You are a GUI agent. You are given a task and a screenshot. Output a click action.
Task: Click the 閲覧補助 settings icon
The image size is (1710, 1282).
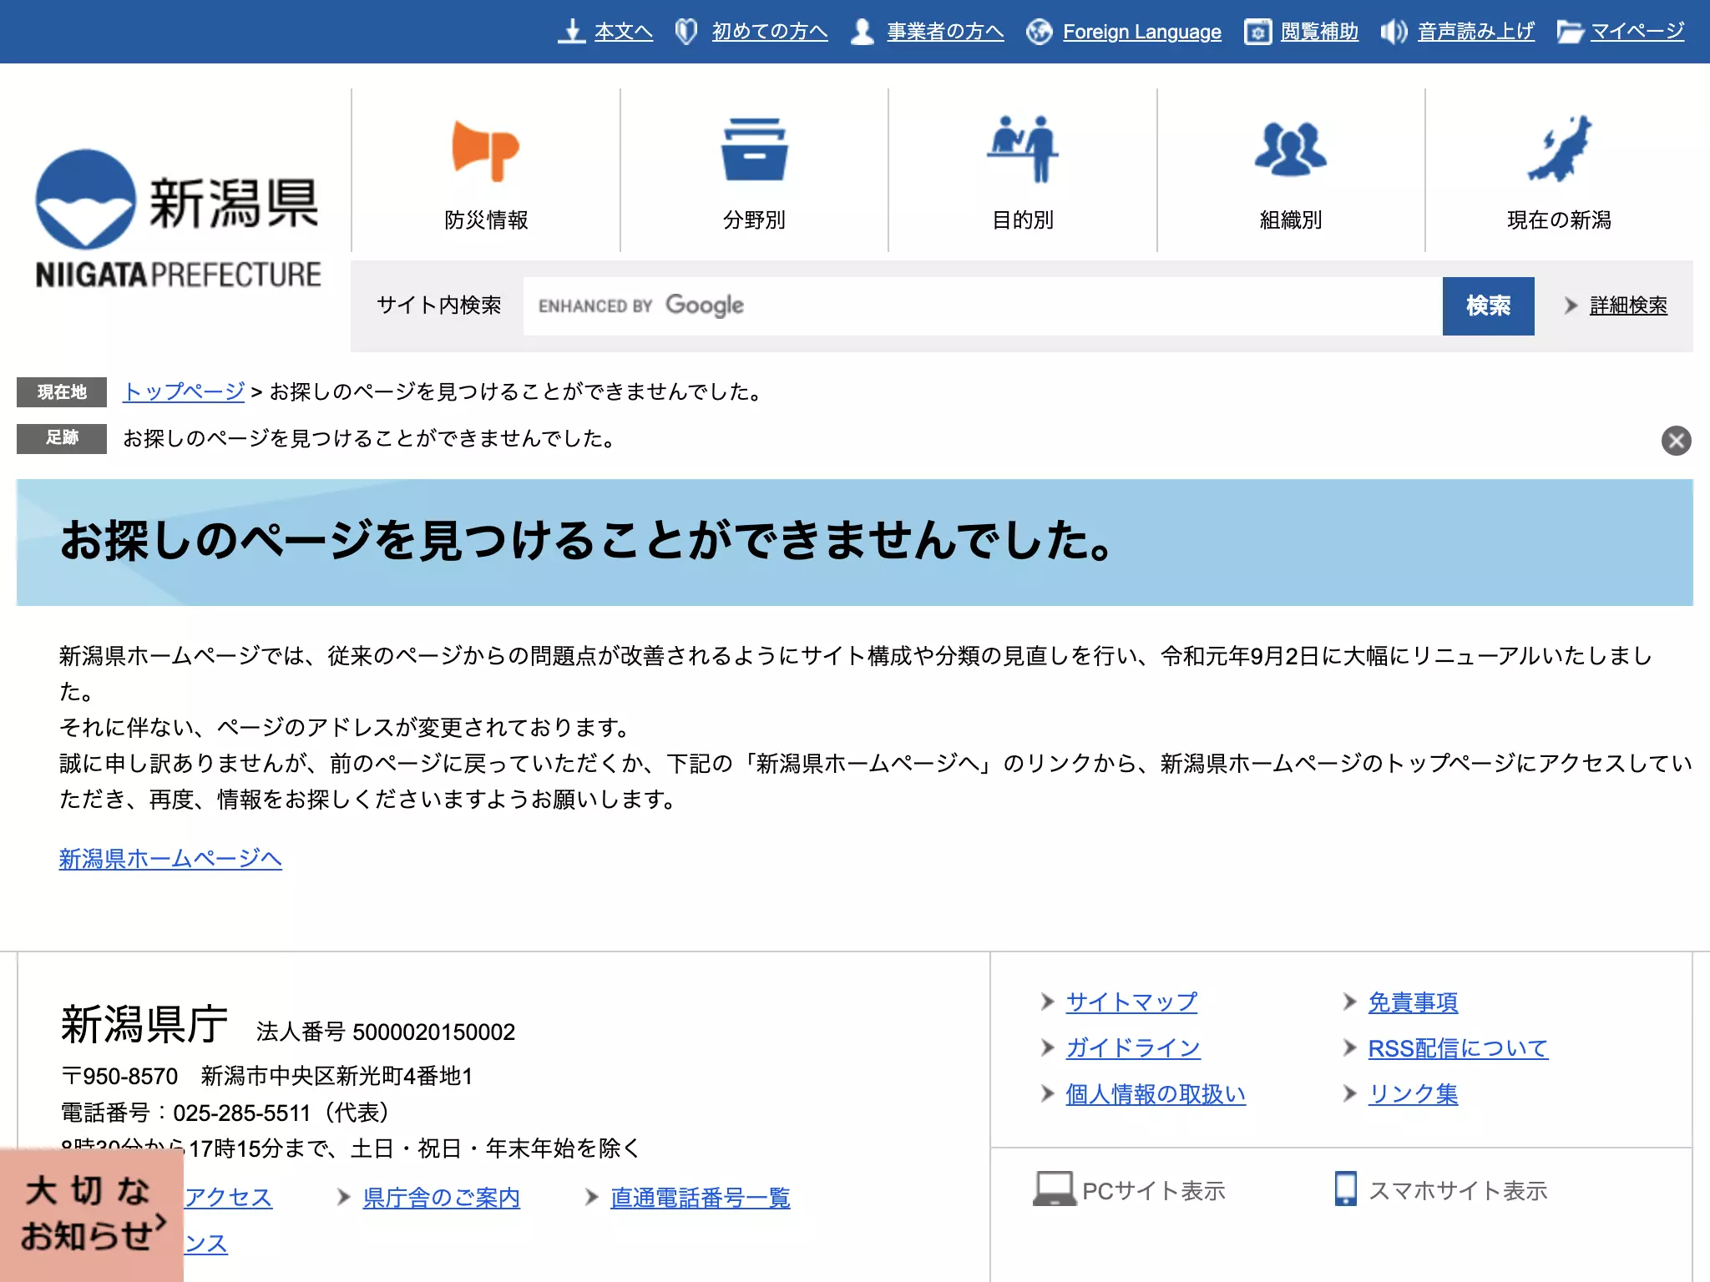pyautogui.click(x=1257, y=32)
